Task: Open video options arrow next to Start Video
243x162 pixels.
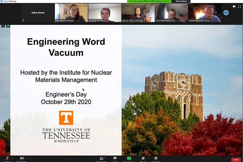Action: tap(28, 158)
